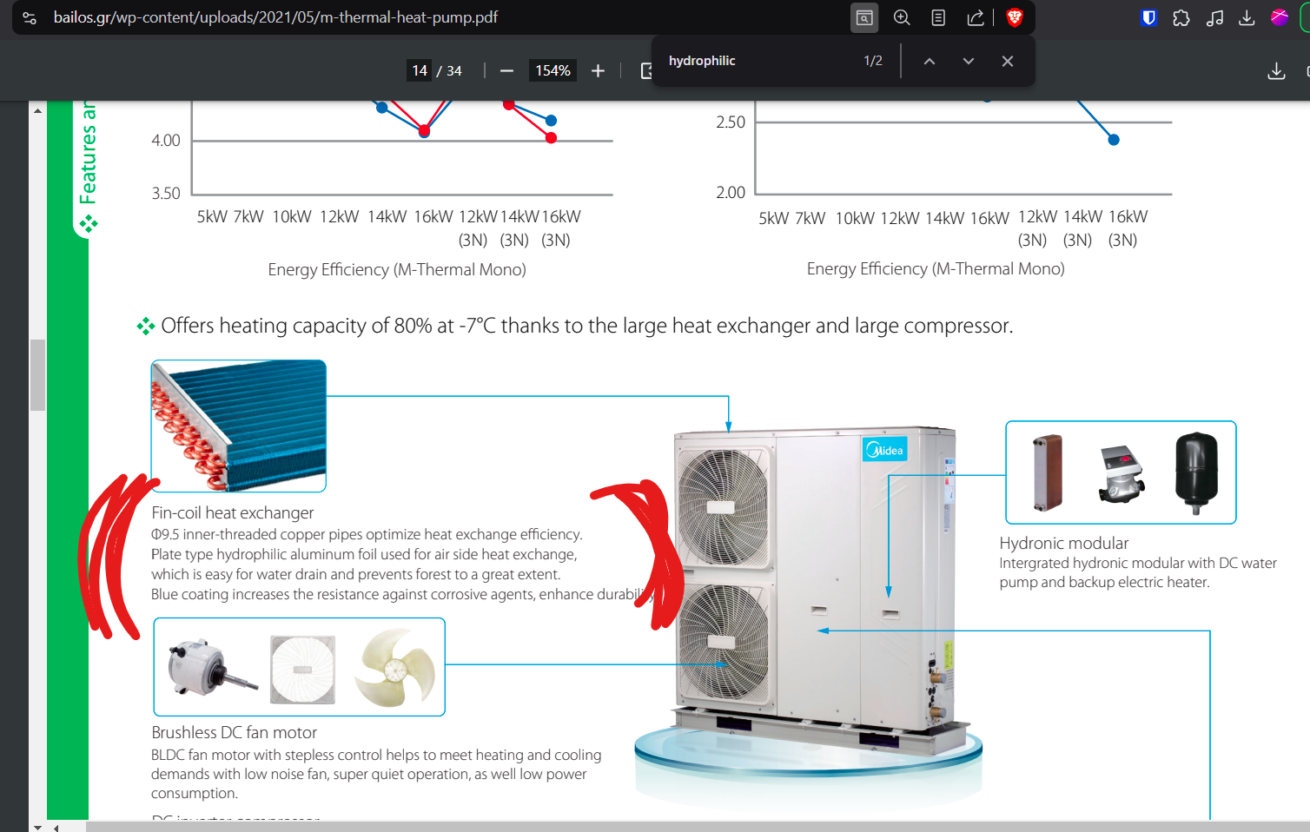Click 'Blue coating increases the resistance' line

click(402, 595)
